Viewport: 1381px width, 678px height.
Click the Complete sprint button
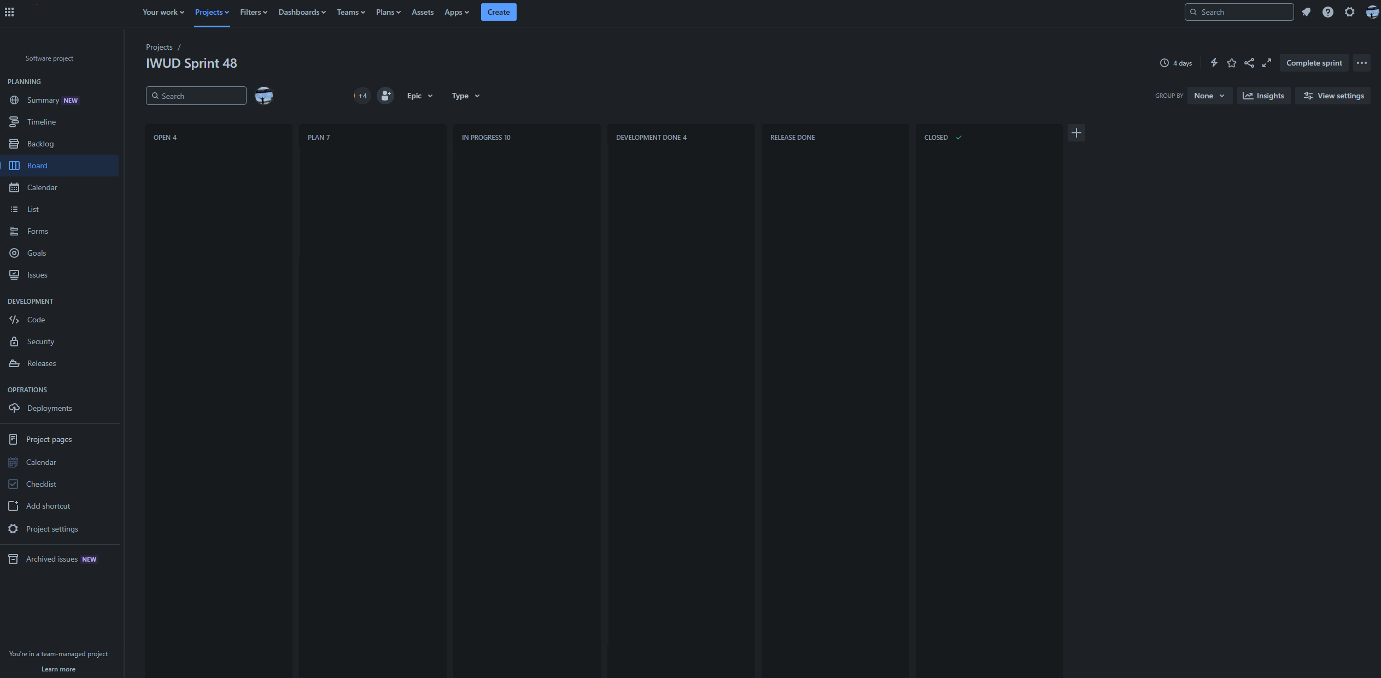1314,63
